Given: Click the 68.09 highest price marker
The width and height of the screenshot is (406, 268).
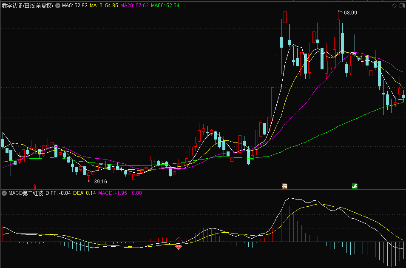Looking at the screenshot, I should click(350, 13).
